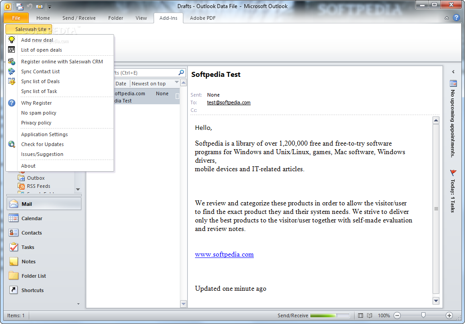
Task: Click the search magnifier in Drafts search box
Action: coord(181,73)
